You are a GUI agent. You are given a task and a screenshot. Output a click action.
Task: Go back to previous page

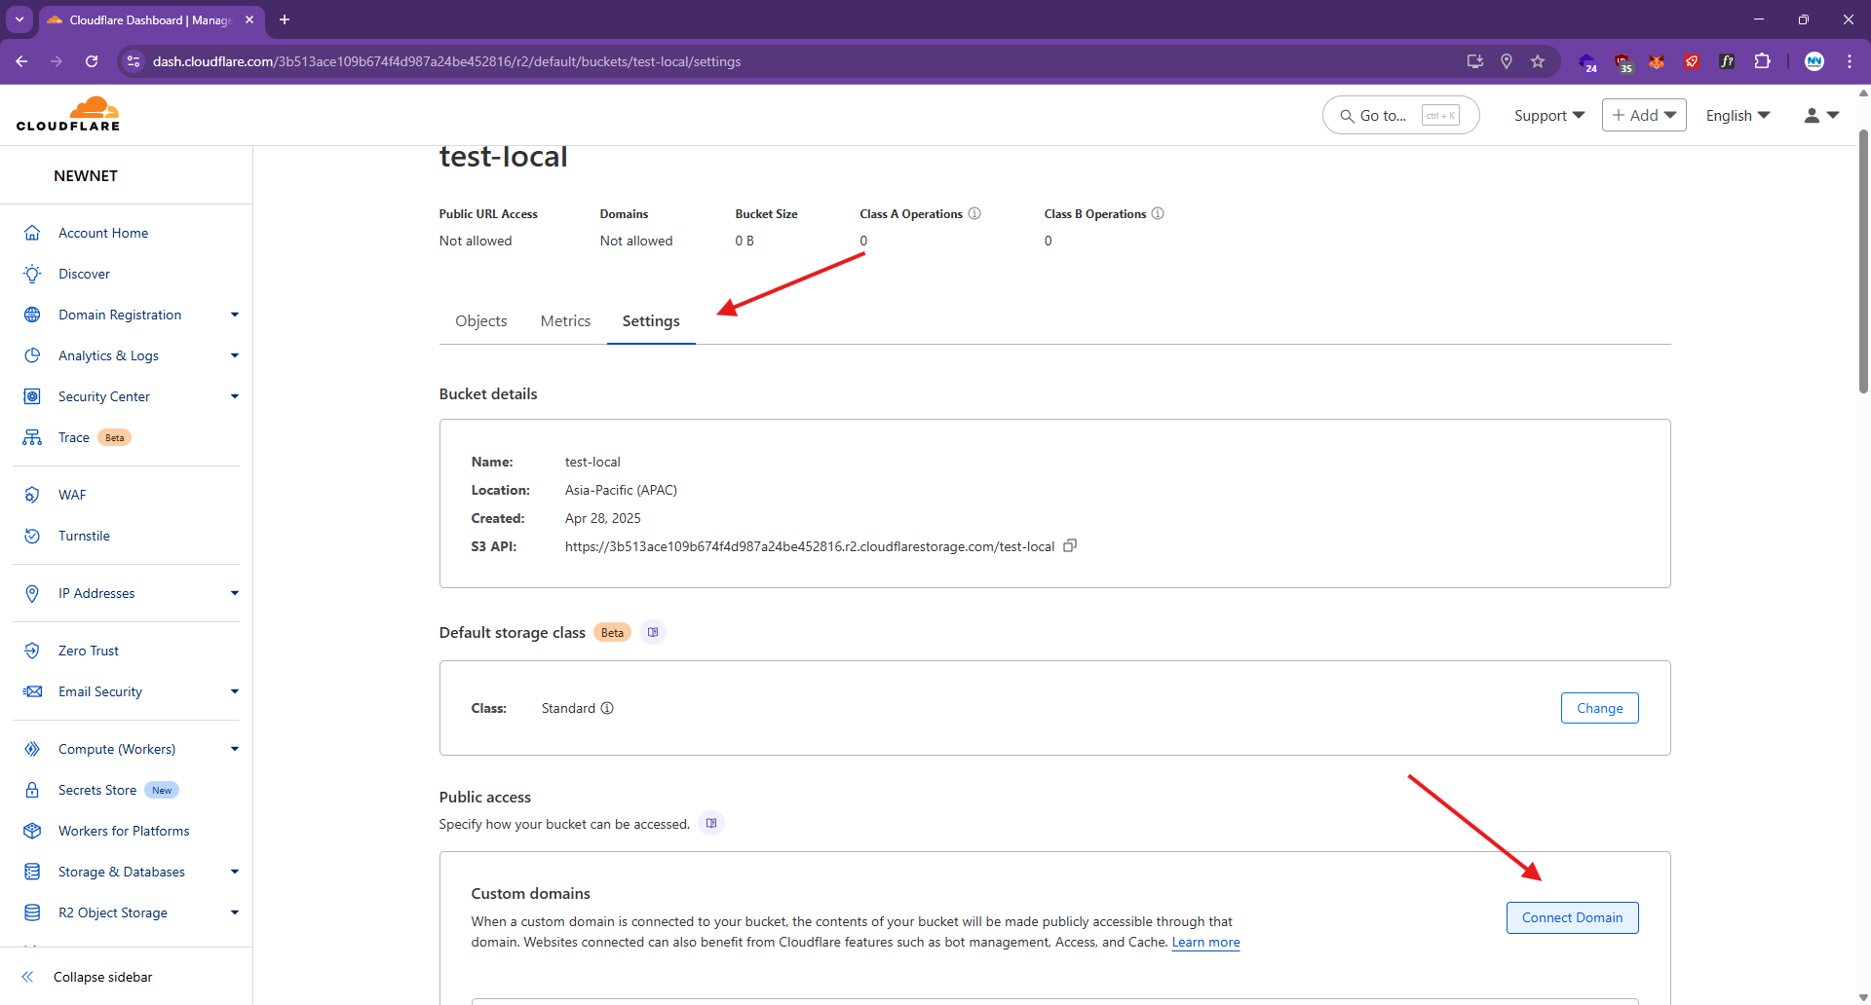click(21, 61)
